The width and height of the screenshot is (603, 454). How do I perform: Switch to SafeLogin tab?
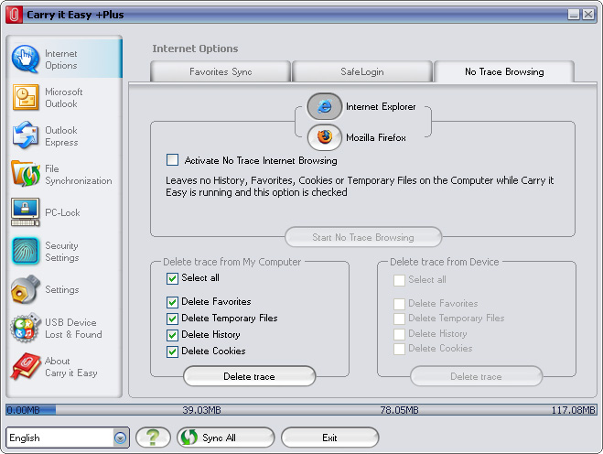click(361, 71)
